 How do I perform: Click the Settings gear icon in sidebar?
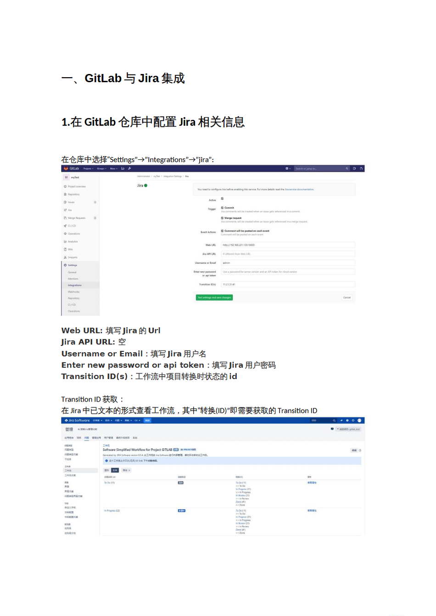(65, 265)
